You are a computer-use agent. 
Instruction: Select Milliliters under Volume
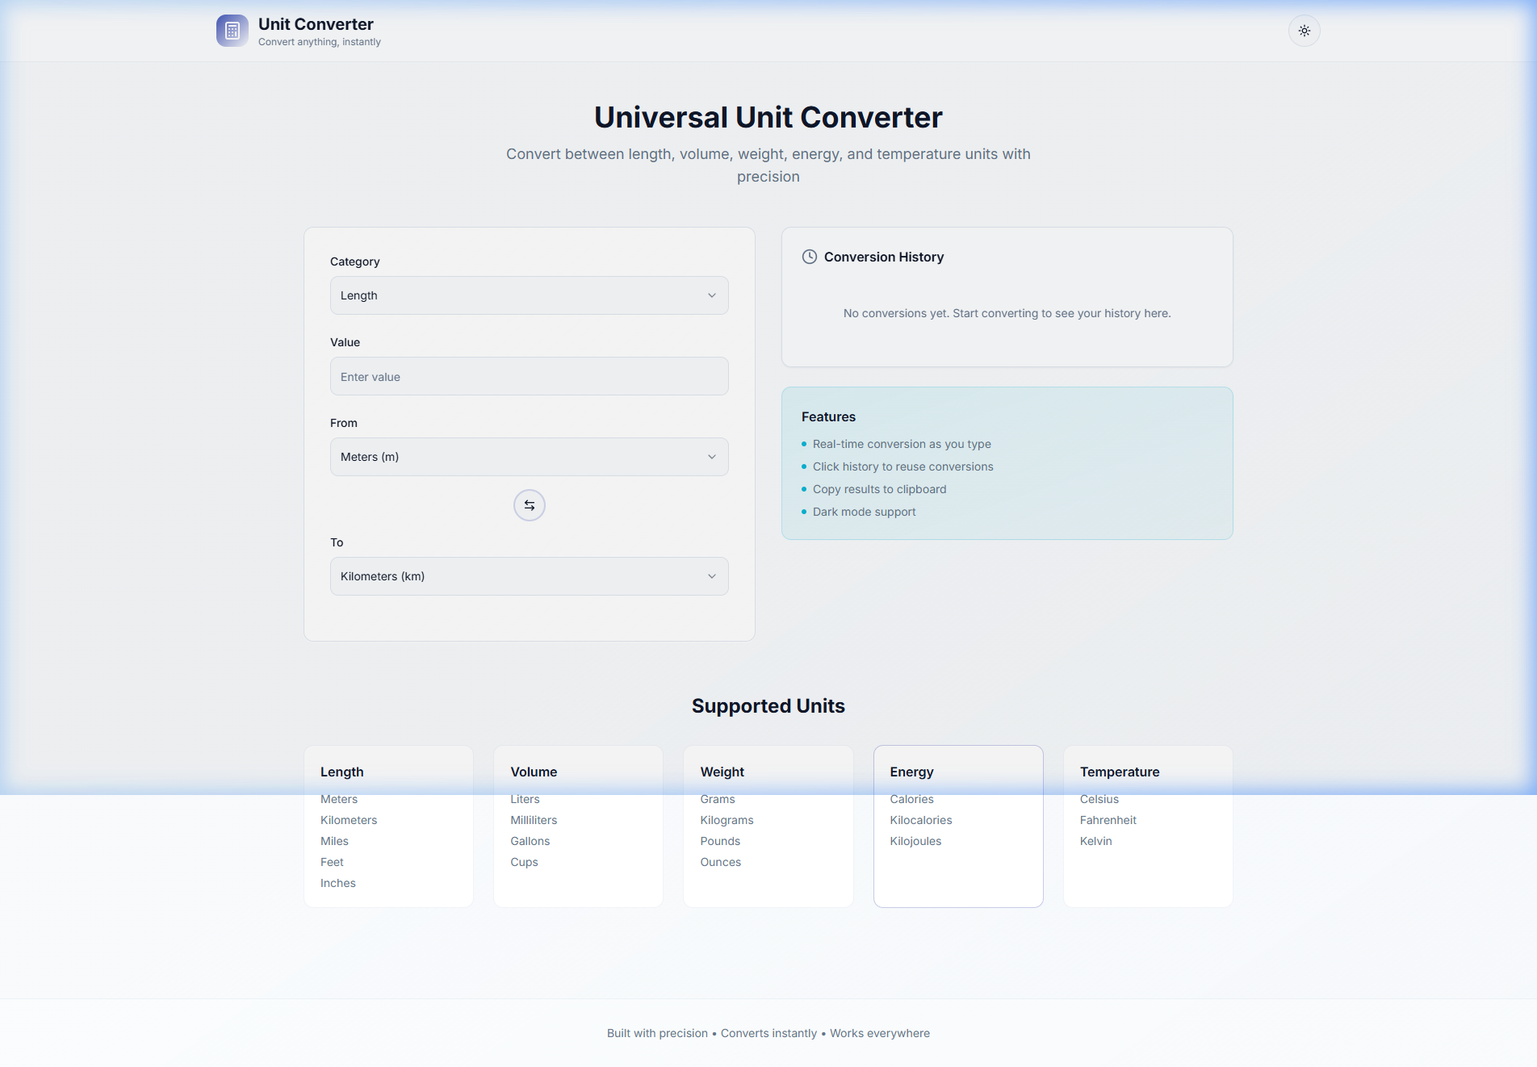click(534, 820)
